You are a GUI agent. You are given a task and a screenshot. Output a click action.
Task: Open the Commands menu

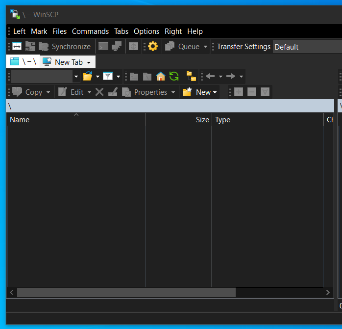[x=90, y=31]
